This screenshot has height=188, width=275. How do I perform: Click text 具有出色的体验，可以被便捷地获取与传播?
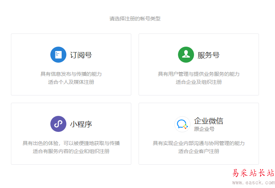71,143
